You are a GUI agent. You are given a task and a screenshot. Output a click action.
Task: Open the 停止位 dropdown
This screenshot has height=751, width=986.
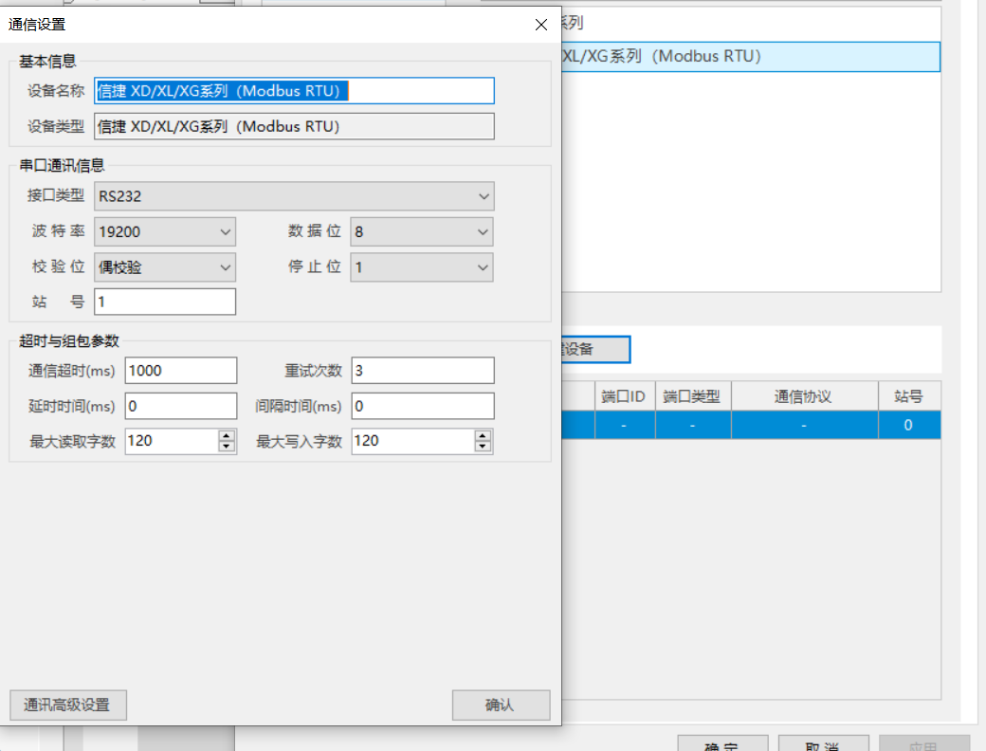click(x=422, y=267)
